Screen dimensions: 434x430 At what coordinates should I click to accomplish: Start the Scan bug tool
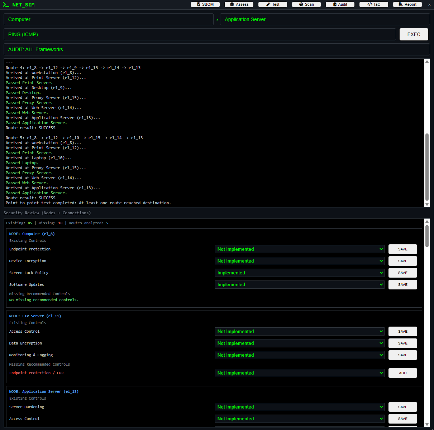306,4
